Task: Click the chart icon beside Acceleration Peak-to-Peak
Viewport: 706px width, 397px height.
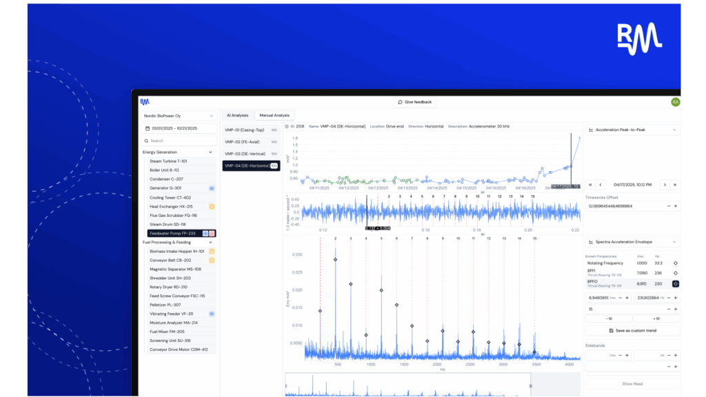Action: [592, 130]
